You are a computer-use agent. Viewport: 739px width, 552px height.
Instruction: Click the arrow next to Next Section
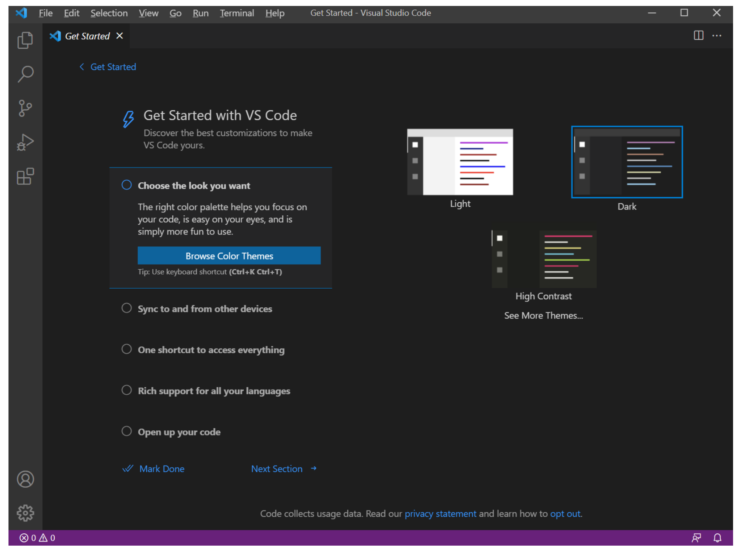pyautogui.click(x=314, y=468)
